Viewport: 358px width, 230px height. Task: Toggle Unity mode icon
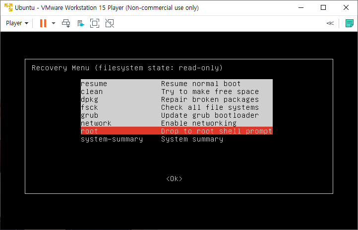click(x=110, y=23)
